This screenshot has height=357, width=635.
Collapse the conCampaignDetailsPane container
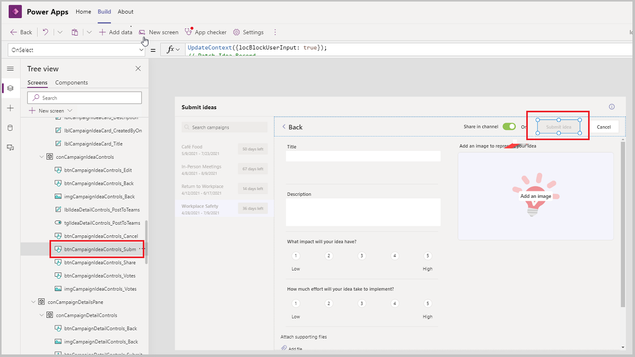(x=33, y=302)
